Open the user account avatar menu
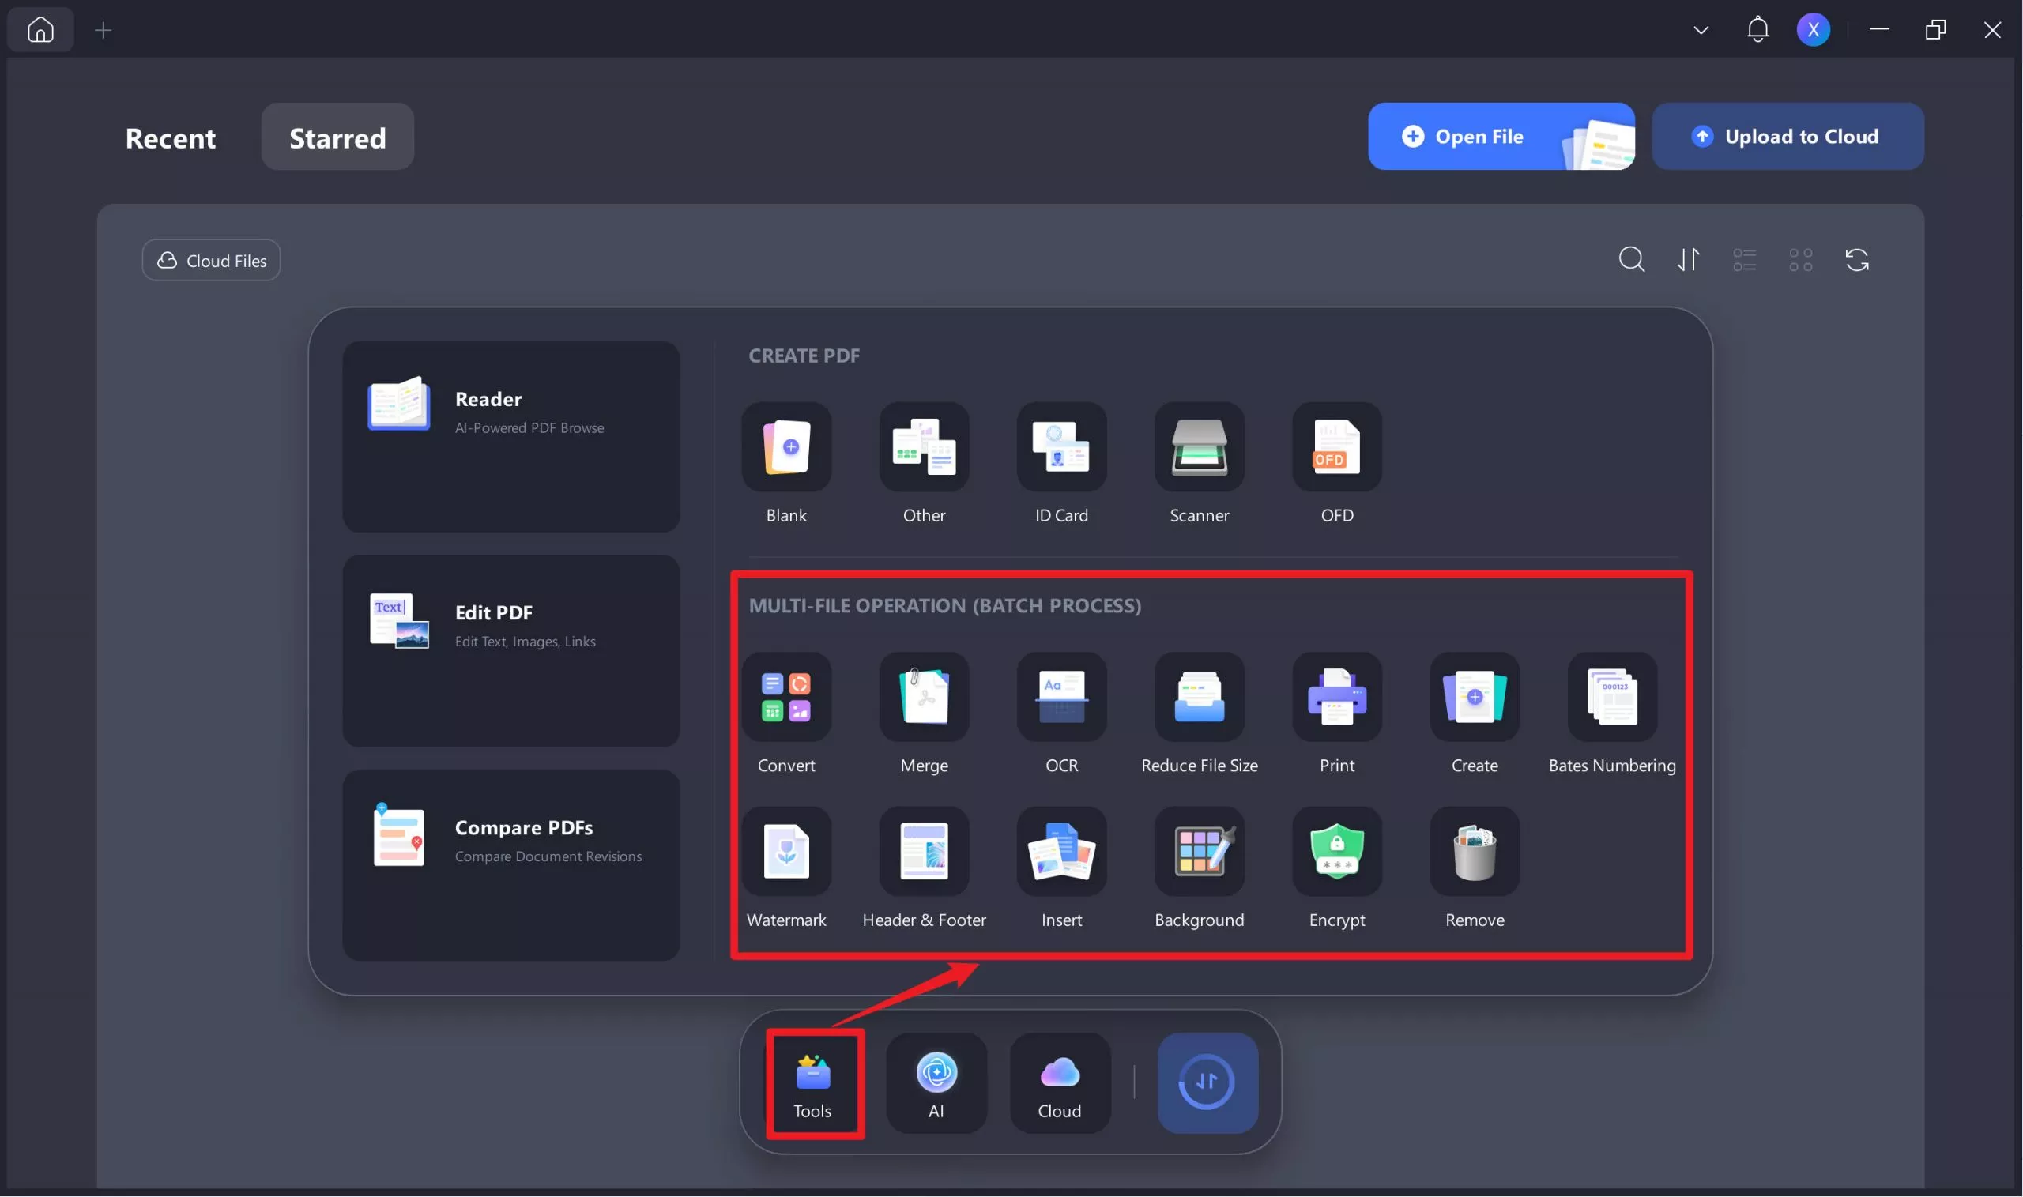This screenshot has width=2023, height=1197. (1813, 31)
